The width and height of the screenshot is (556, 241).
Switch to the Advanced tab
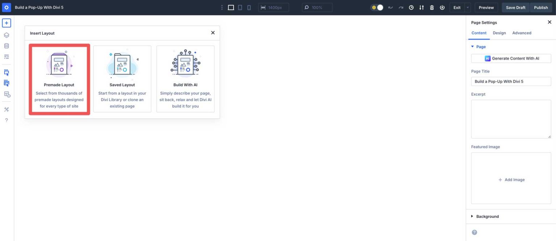point(522,33)
